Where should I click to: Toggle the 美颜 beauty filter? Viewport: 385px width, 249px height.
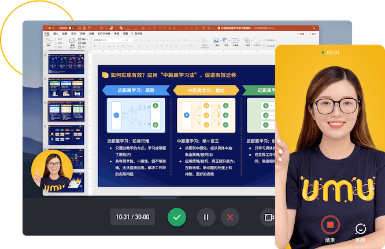pos(361,229)
